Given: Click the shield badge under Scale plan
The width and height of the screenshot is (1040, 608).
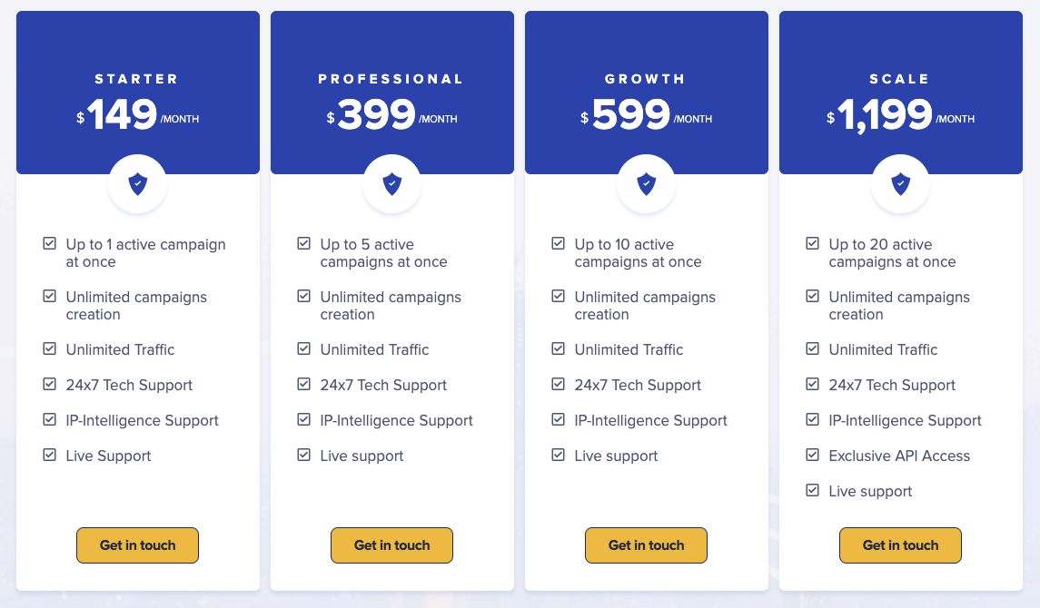Looking at the screenshot, I should coord(900,184).
